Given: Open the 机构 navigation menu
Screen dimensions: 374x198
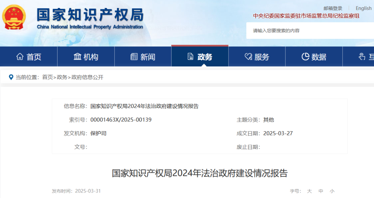Looking at the screenshot, I should pos(86,57).
